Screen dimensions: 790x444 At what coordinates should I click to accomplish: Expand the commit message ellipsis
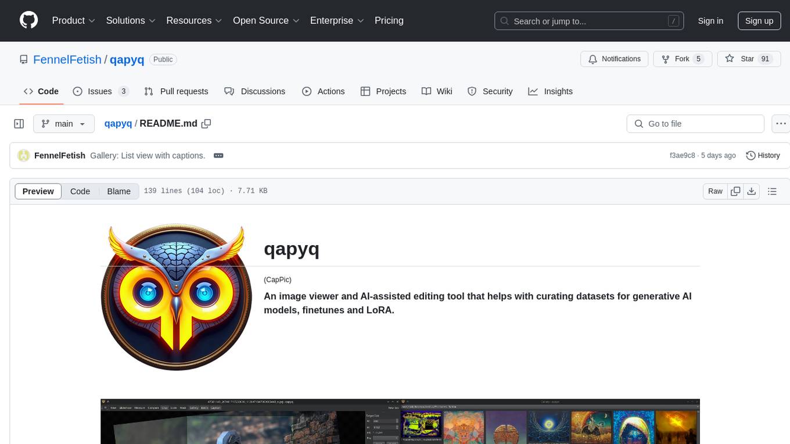[219, 156]
